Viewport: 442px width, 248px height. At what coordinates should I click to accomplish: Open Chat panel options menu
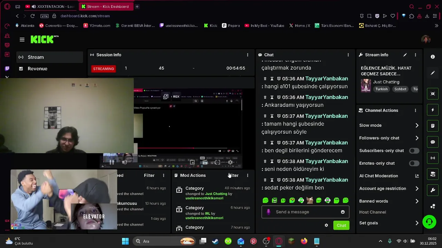pyautogui.click(x=348, y=55)
